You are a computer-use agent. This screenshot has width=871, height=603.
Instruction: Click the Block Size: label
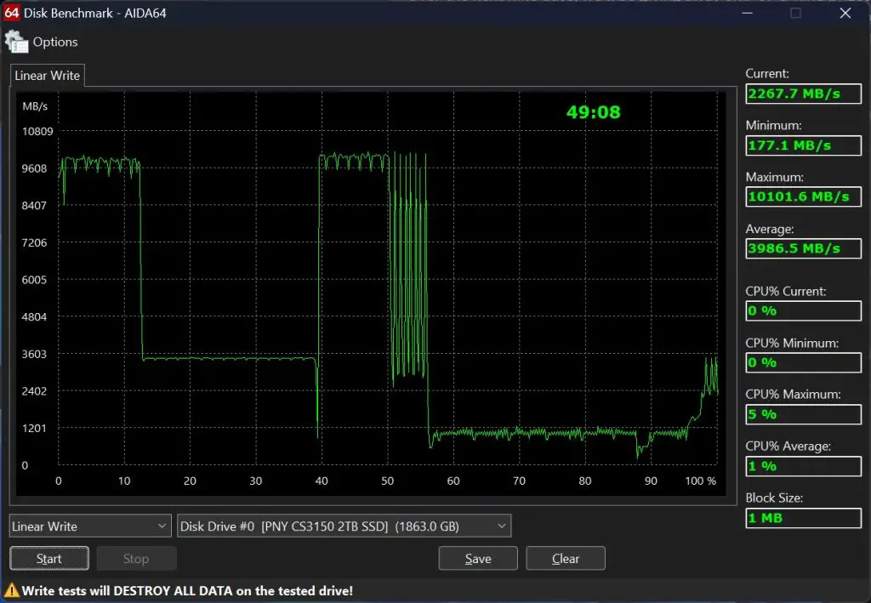774,498
